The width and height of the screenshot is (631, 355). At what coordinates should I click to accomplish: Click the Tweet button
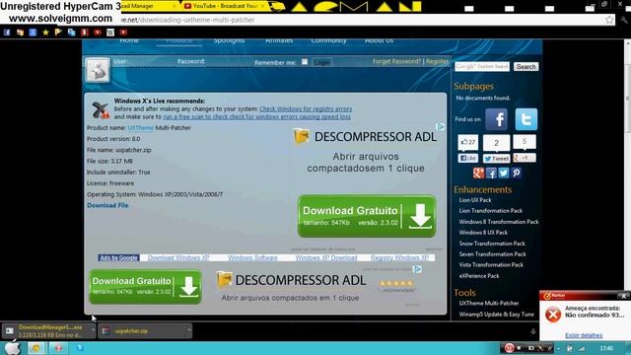(x=496, y=159)
